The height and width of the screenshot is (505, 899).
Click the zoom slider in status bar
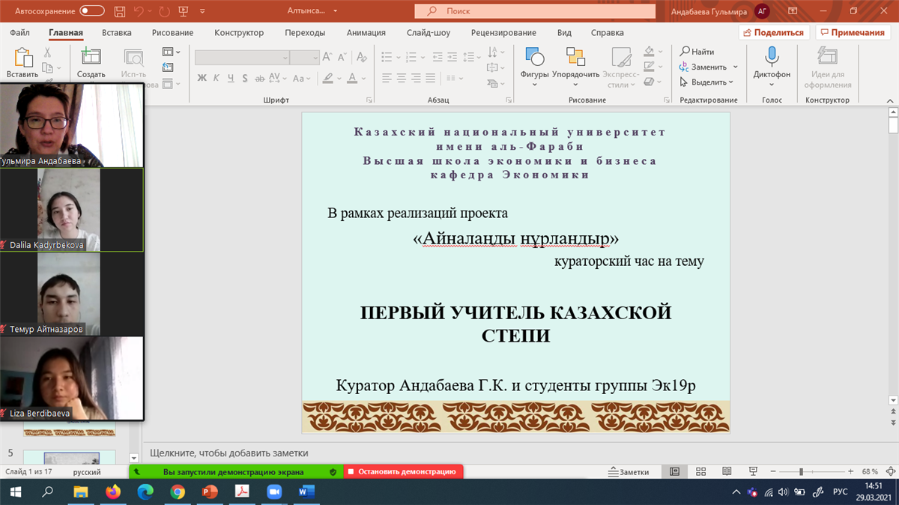point(802,472)
